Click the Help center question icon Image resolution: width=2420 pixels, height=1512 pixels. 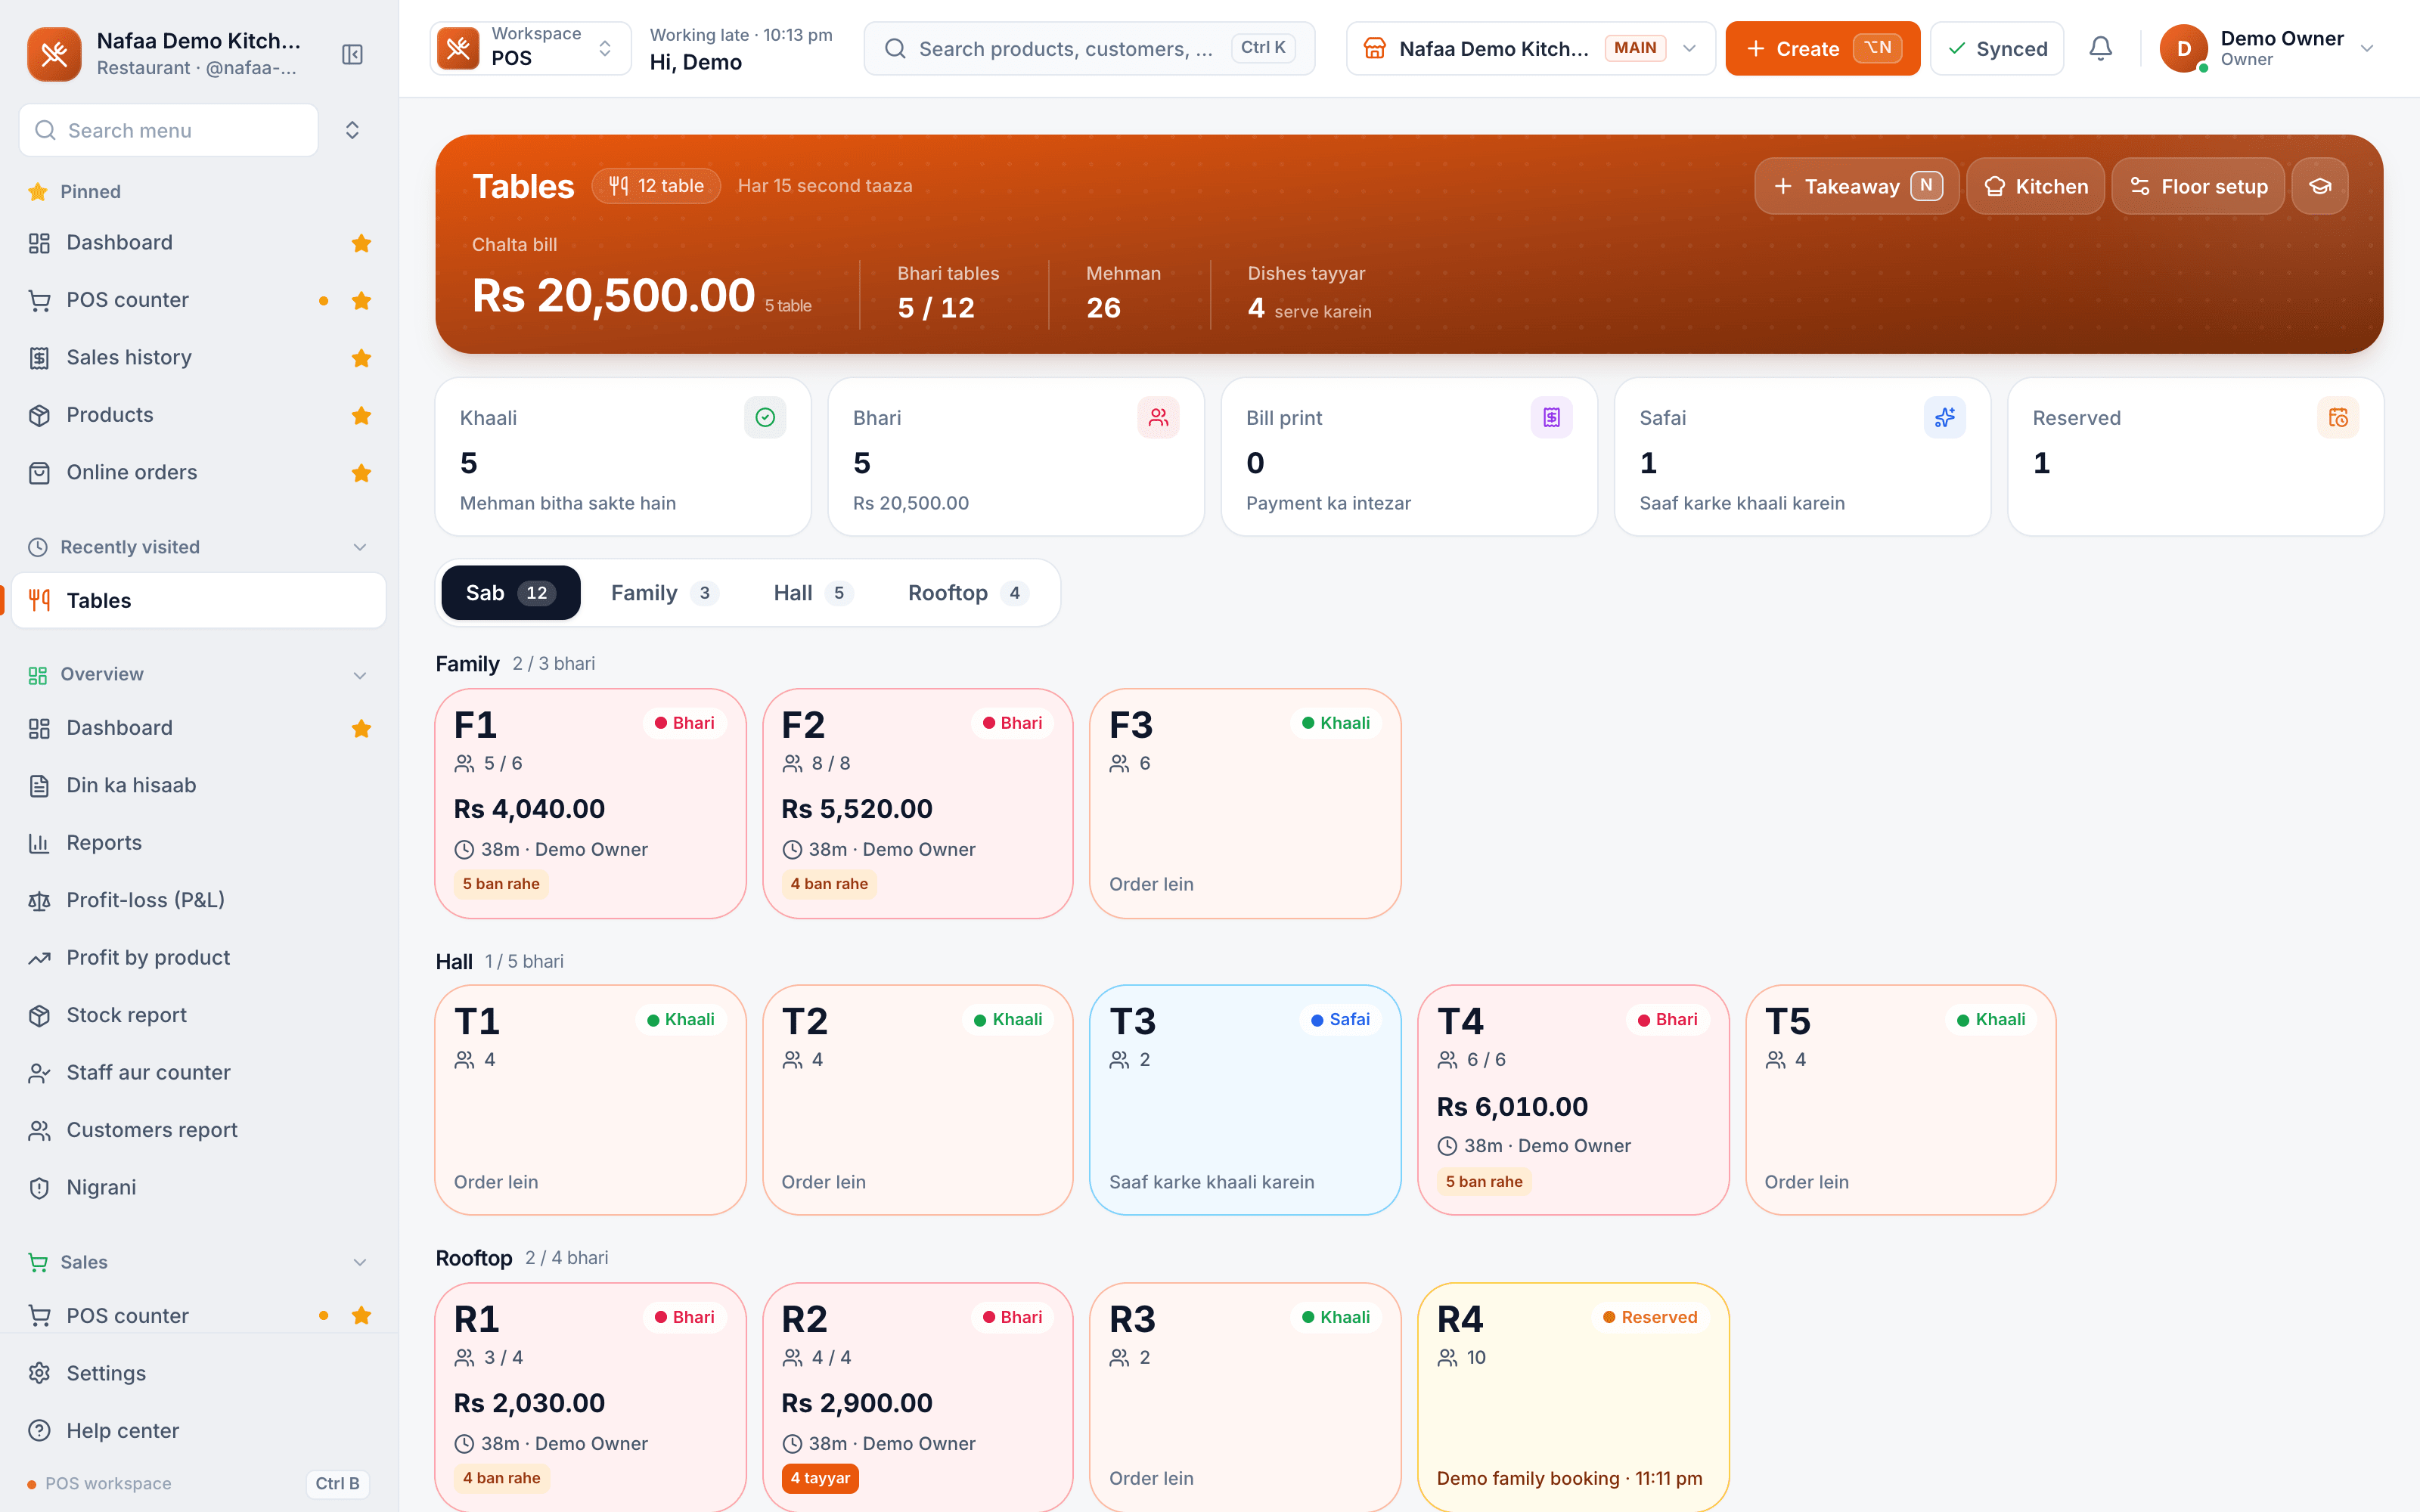[39, 1430]
